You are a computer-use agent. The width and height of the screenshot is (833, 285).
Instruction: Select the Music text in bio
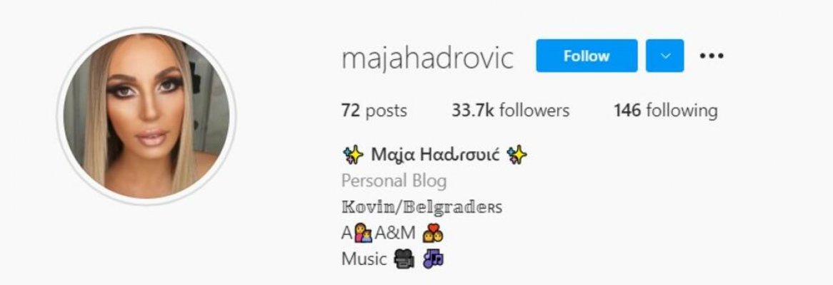pyautogui.click(x=364, y=259)
